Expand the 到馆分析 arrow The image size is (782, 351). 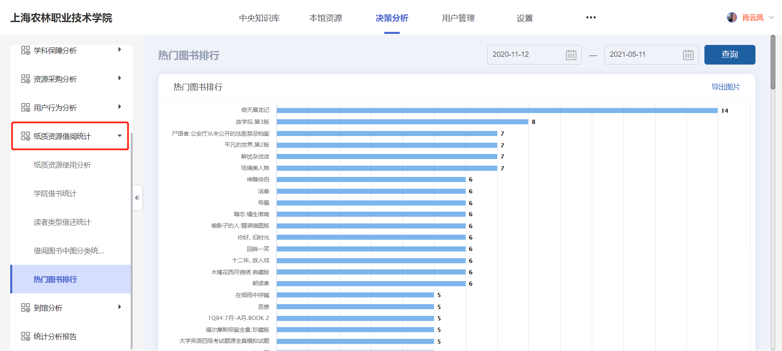[x=120, y=307]
